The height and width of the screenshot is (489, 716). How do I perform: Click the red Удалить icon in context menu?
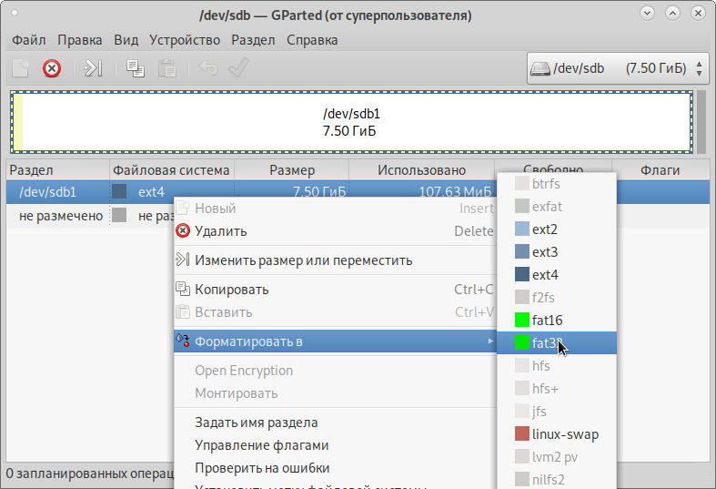click(183, 230)
